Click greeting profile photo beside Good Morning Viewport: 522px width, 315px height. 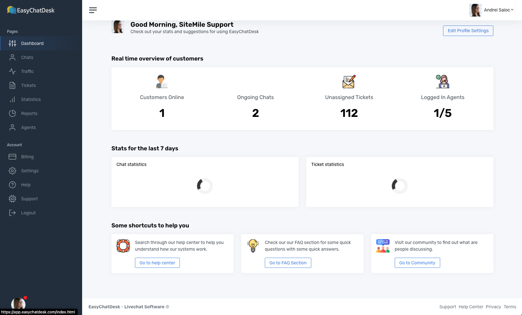tap(118, 27)
